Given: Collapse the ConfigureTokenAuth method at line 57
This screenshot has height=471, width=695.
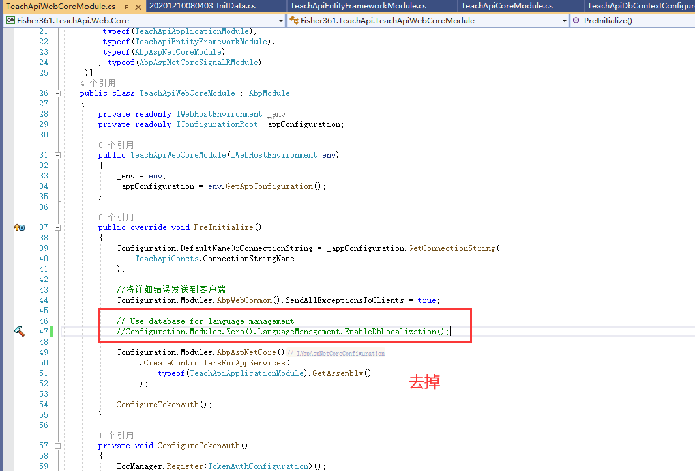Looking at the screenshot, I should (57, 446).
